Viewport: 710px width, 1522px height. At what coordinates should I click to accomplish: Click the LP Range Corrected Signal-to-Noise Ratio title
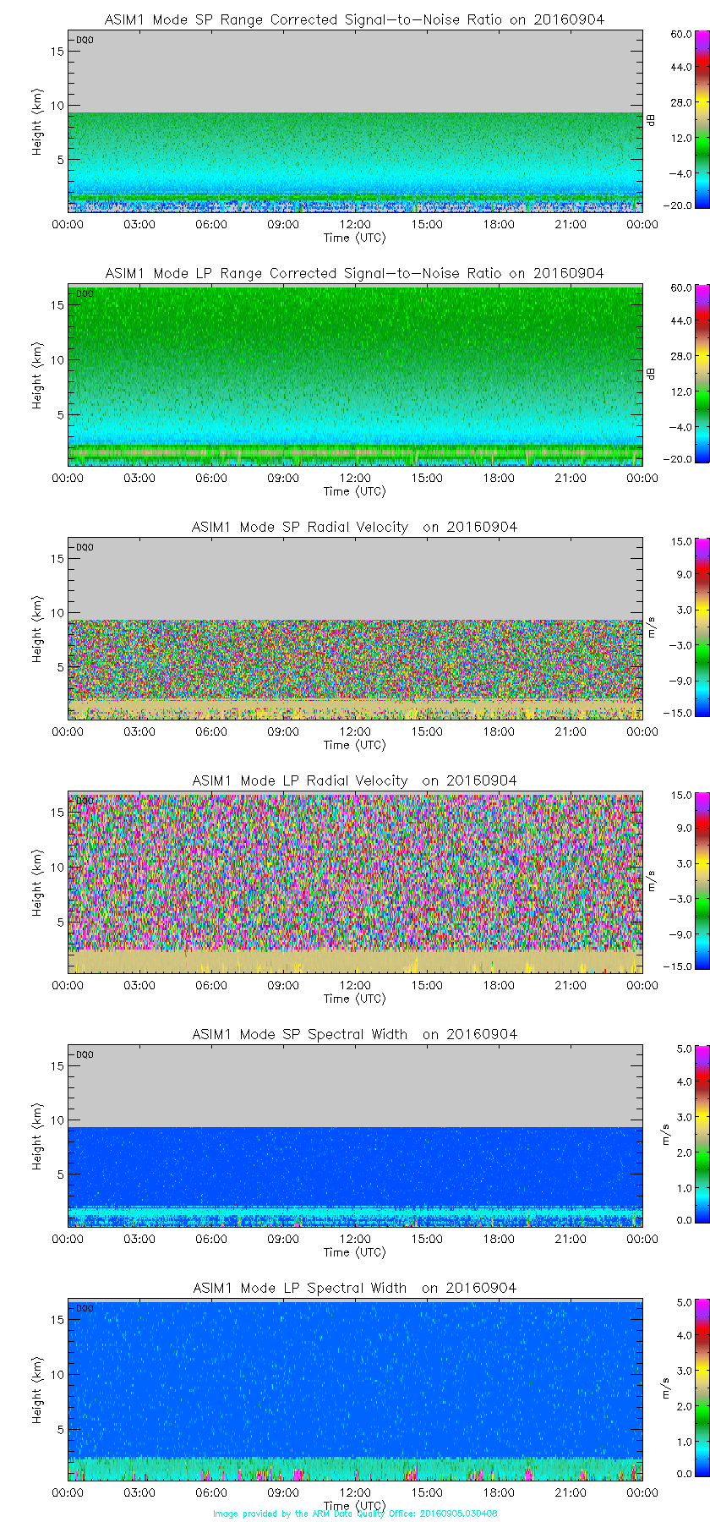tap(354, 273)
